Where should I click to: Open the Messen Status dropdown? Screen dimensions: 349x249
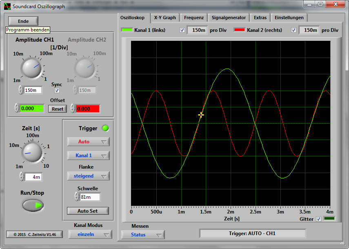pyautogui.click(x=143, y=235)
